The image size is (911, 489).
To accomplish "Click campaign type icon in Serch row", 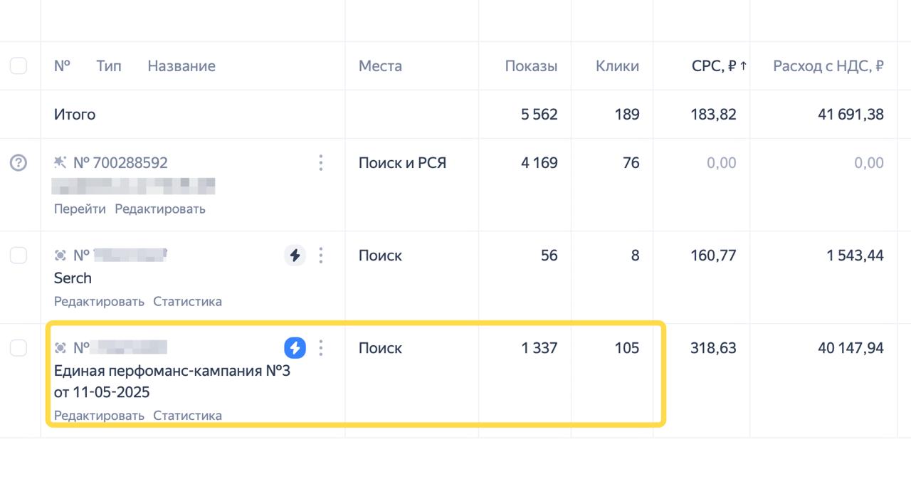I will (60, 256).
